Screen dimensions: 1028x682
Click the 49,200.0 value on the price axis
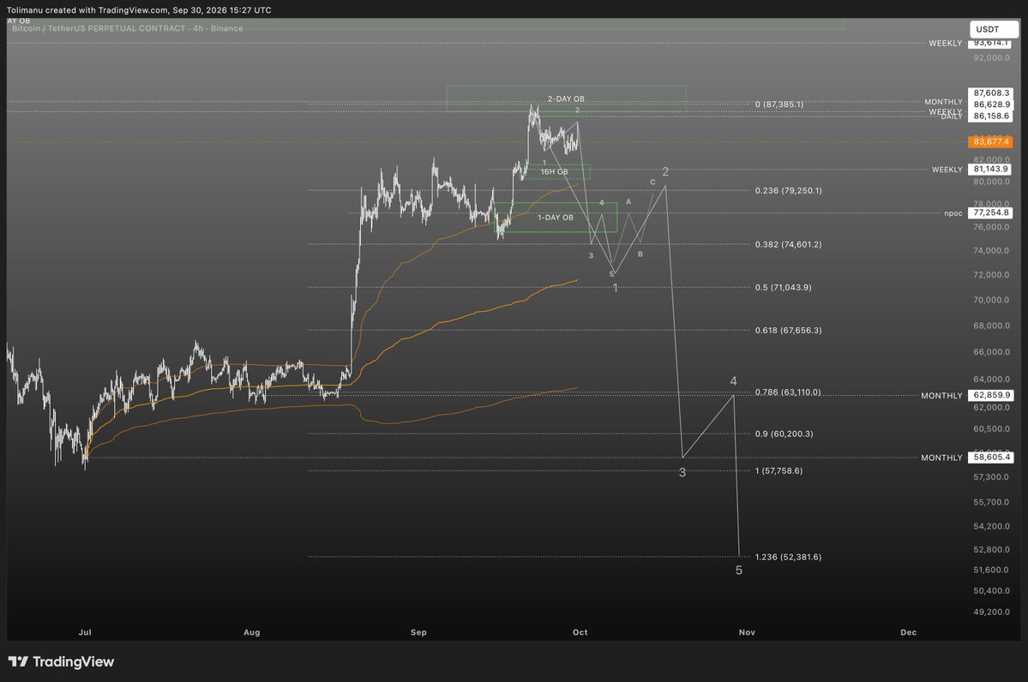point(991,612)
